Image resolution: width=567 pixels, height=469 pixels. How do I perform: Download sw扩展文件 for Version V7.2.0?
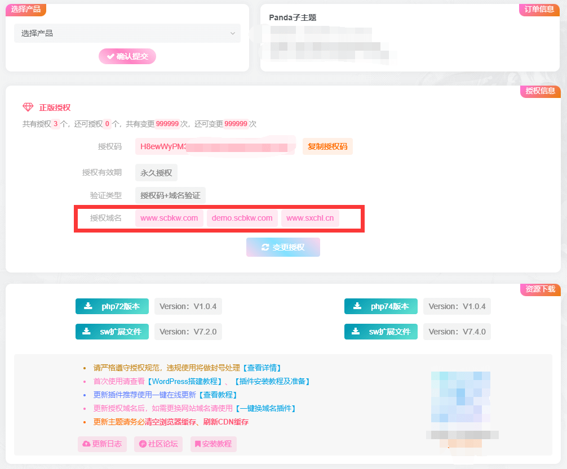point(112,332)
